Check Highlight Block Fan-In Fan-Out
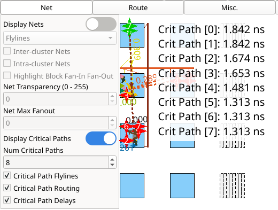The width and height of the screenshot is (278, 210). point(7,76)
